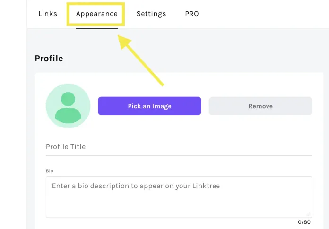The width and height of the screenshot is (329, 229).
Task: Click the green person silhouette's head
Action: point(68,99)
